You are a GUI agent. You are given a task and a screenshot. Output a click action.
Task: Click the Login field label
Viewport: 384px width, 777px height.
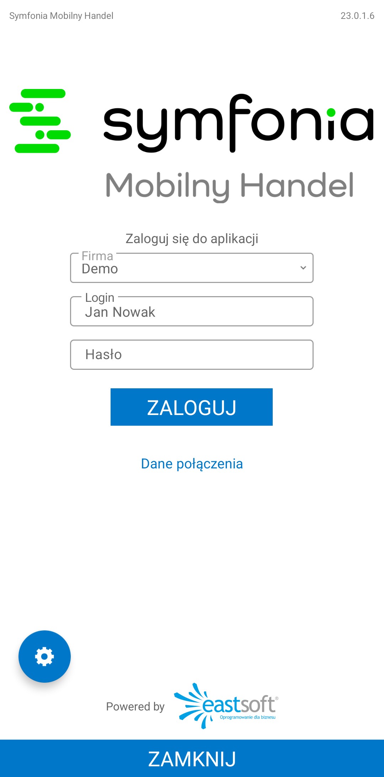[100, 298]
